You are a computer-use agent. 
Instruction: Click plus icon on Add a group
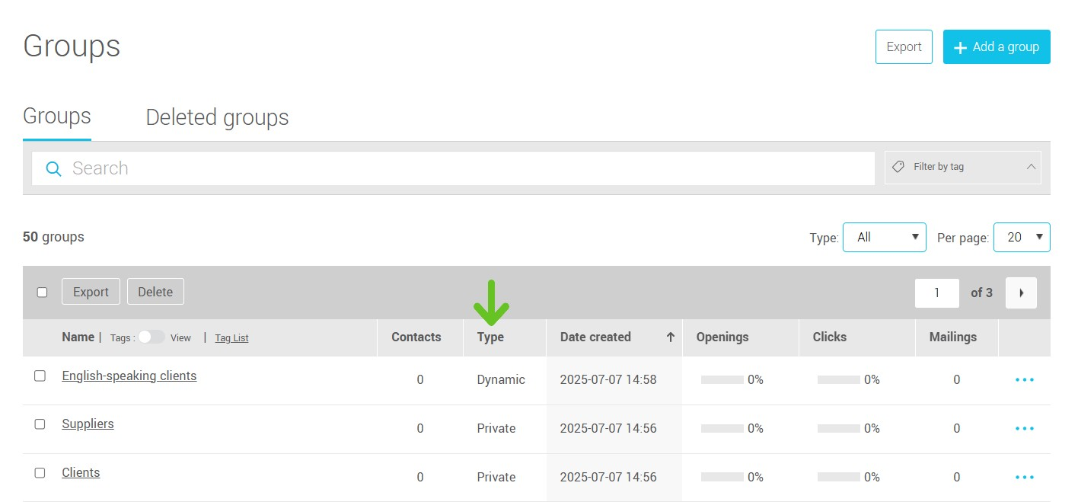(960, 47)
